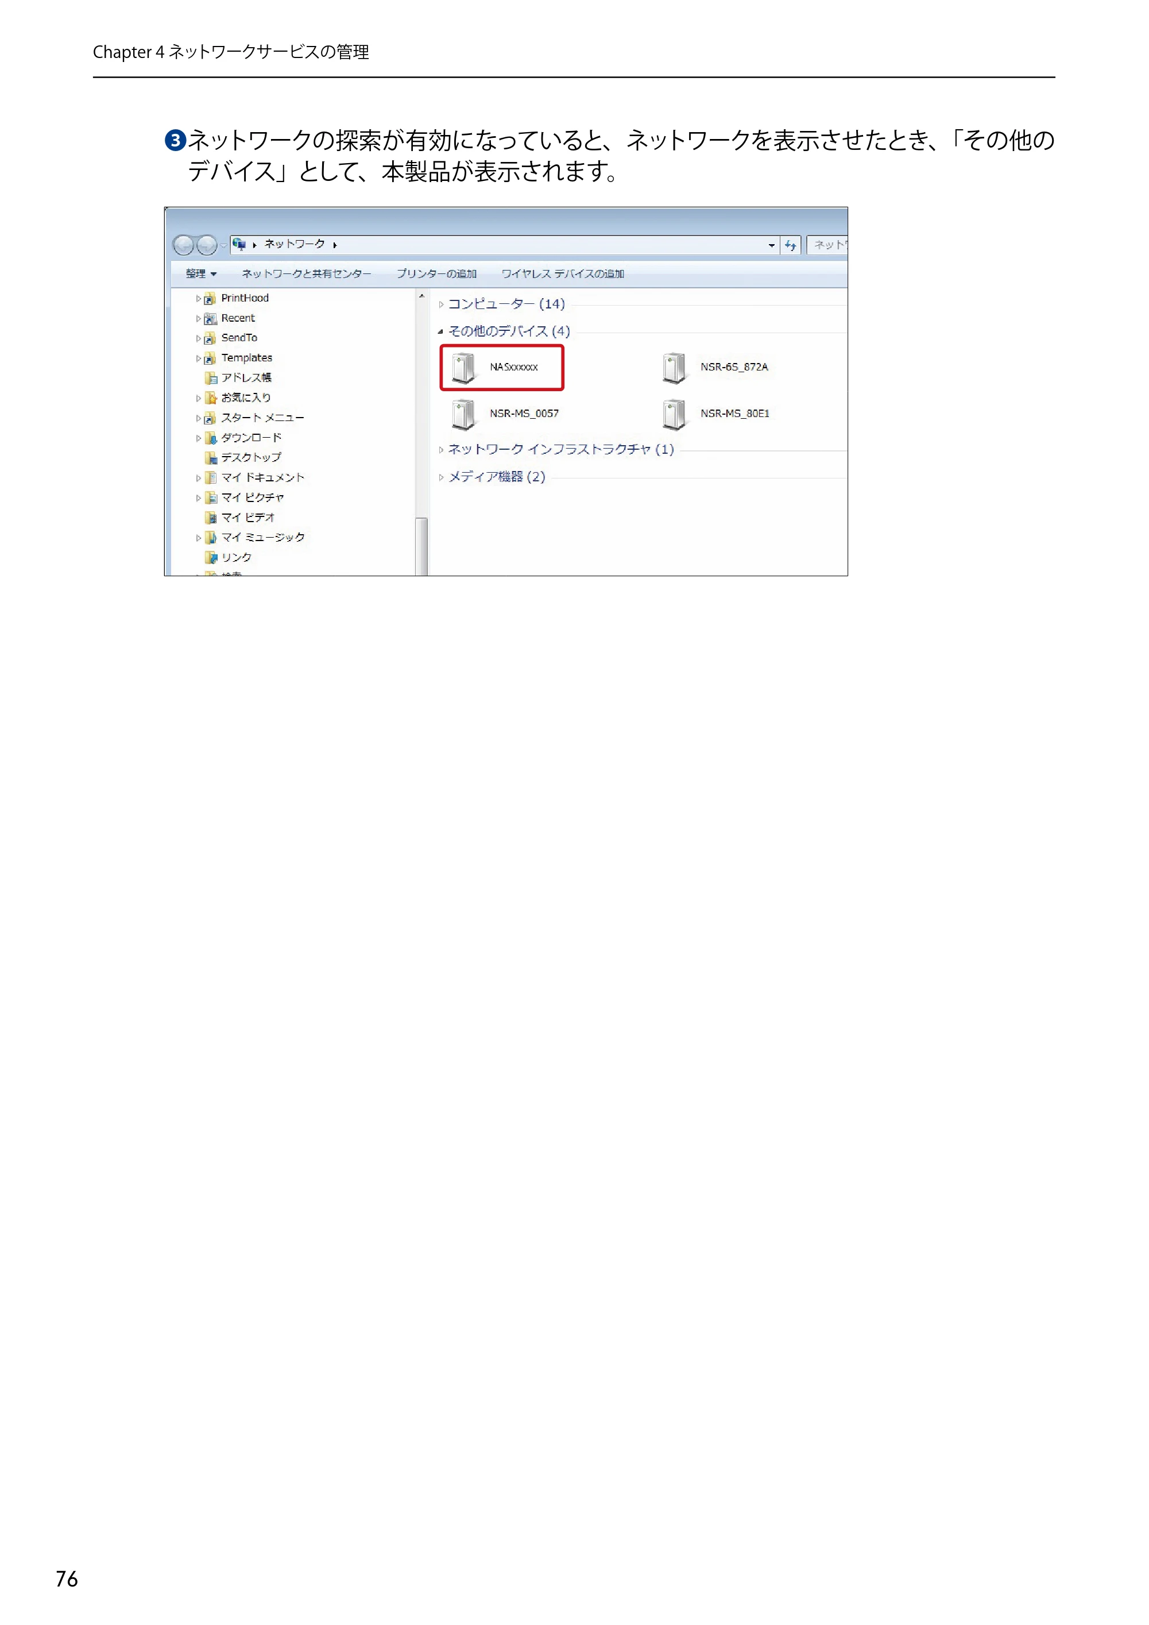Click the network icon in address bar

[239, 244]
